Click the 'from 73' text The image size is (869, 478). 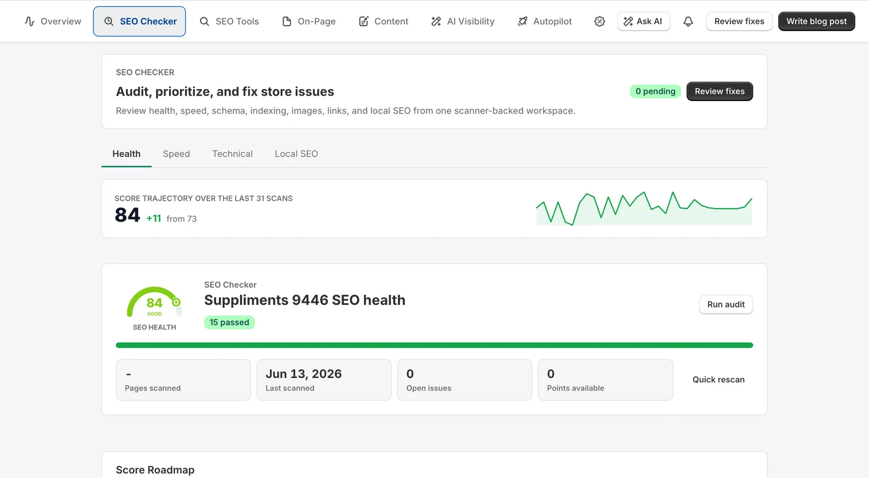tap(181, 219)
